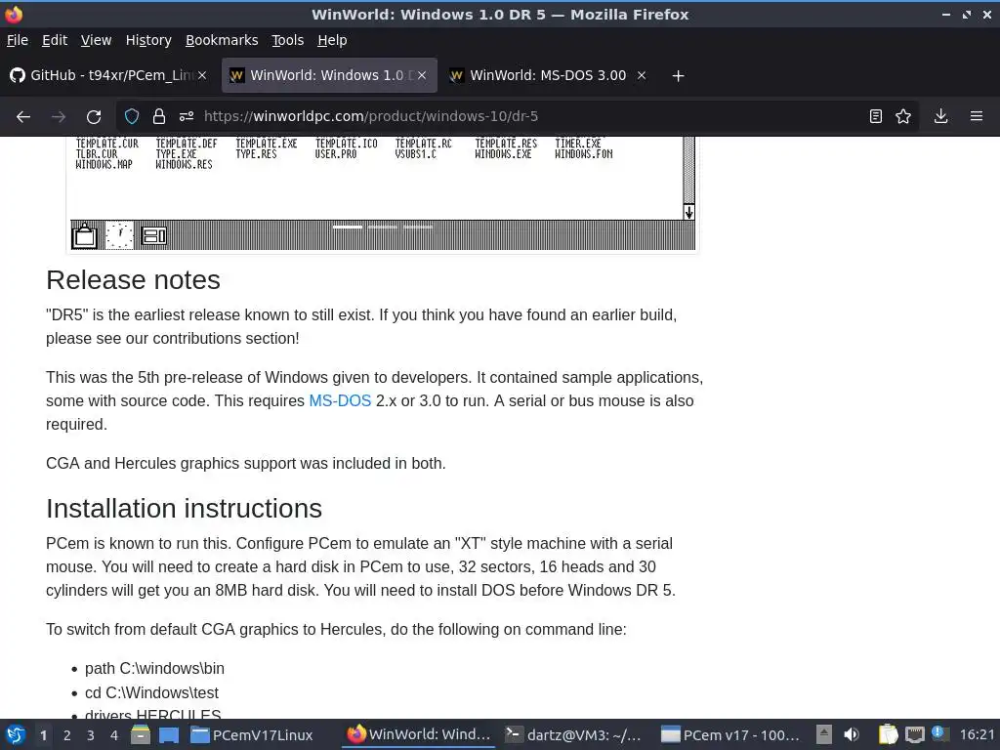Screen dimensions: 1000x750
Task: Open the View menu
Action: 97,40
